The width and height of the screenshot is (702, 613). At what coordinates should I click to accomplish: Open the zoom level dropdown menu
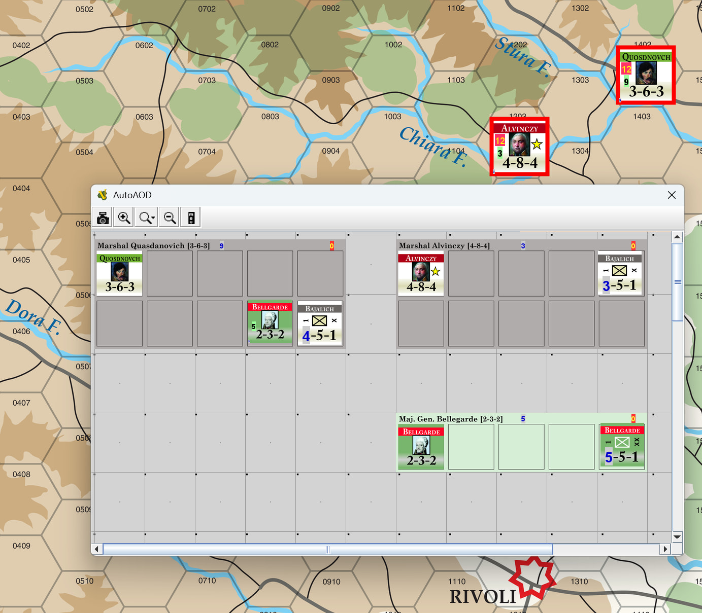click(147, 218)
